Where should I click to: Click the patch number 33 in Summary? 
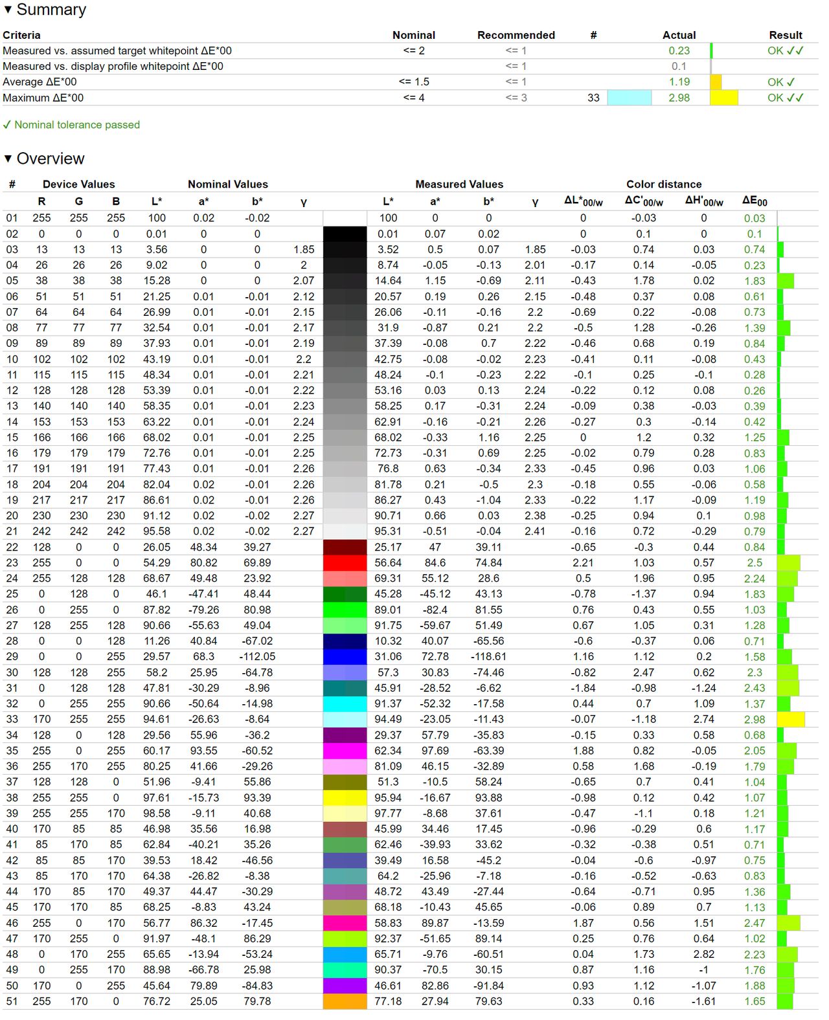(x=593, y=98)
